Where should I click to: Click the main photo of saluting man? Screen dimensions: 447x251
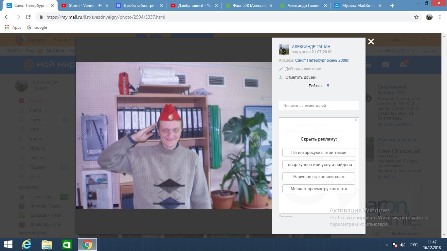[174, 136]
